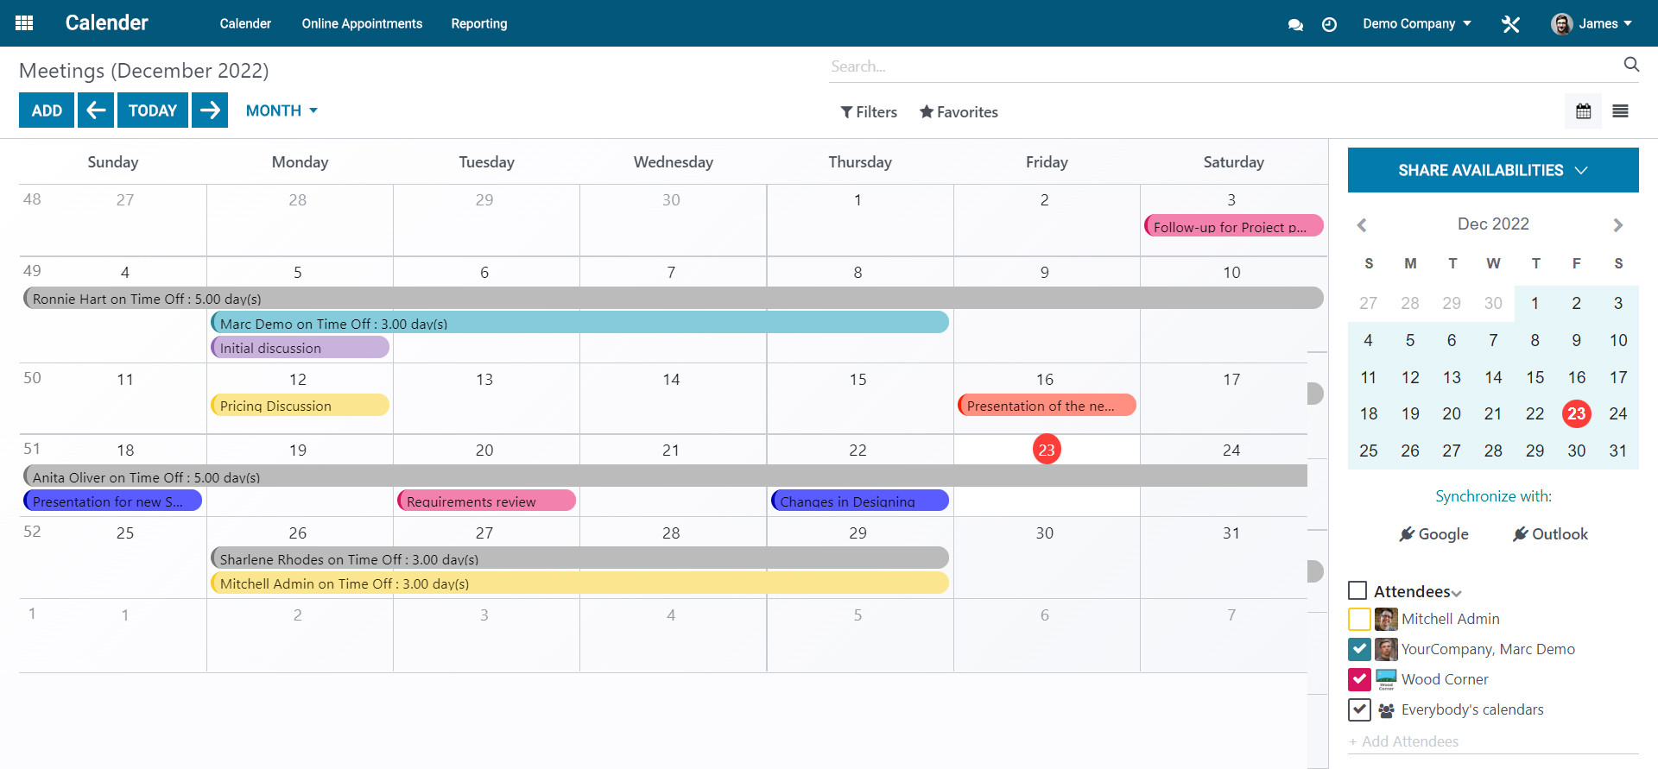
Task: Select day 15 in mini calendar
Action: [1535, 377]
